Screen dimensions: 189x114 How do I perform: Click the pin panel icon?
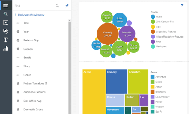pos(67,6)
